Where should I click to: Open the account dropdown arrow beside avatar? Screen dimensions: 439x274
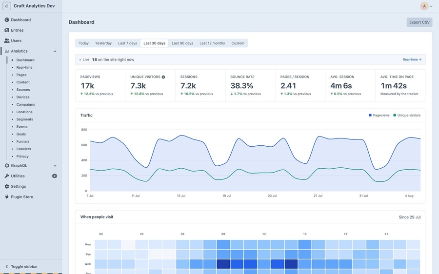[x=431, y=6]
